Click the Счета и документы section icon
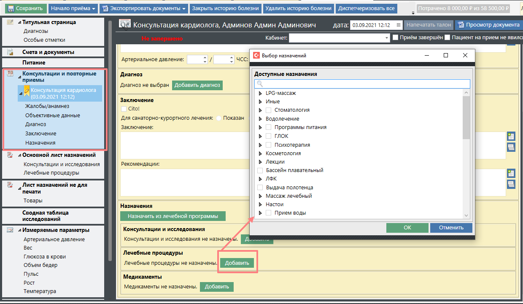This screenshot has height=304, width=523. [10, 52]
